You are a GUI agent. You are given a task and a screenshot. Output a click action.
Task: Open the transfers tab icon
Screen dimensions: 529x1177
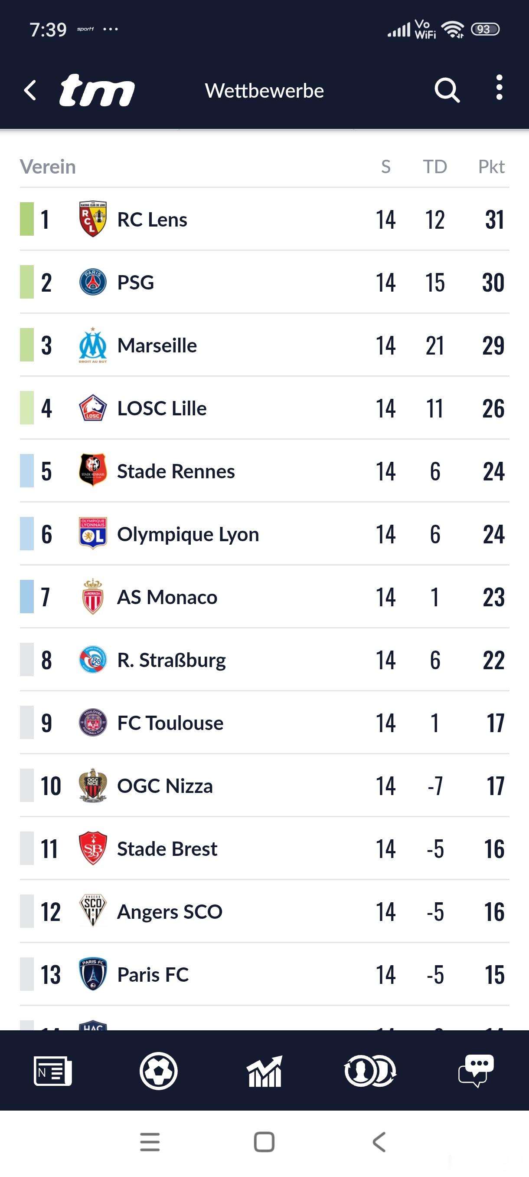(x=370, y=1071)
